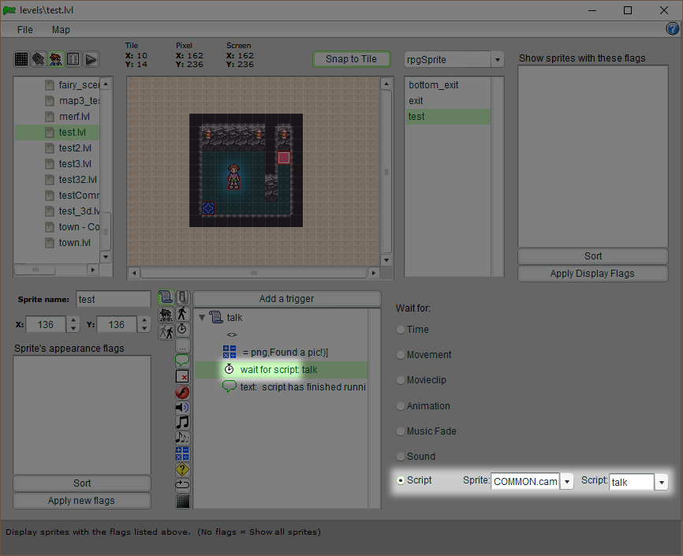The width and height of the screenshot is (683, 556).
Task: Choose the Music Fade radio button
Action: (401, 431)
